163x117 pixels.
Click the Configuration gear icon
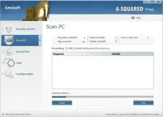9,74
